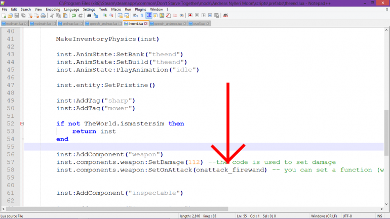The height and width of the screenshot is (219, 390).
Task: Close the andreas.lua tab
Action: click(x=81, y=24)
